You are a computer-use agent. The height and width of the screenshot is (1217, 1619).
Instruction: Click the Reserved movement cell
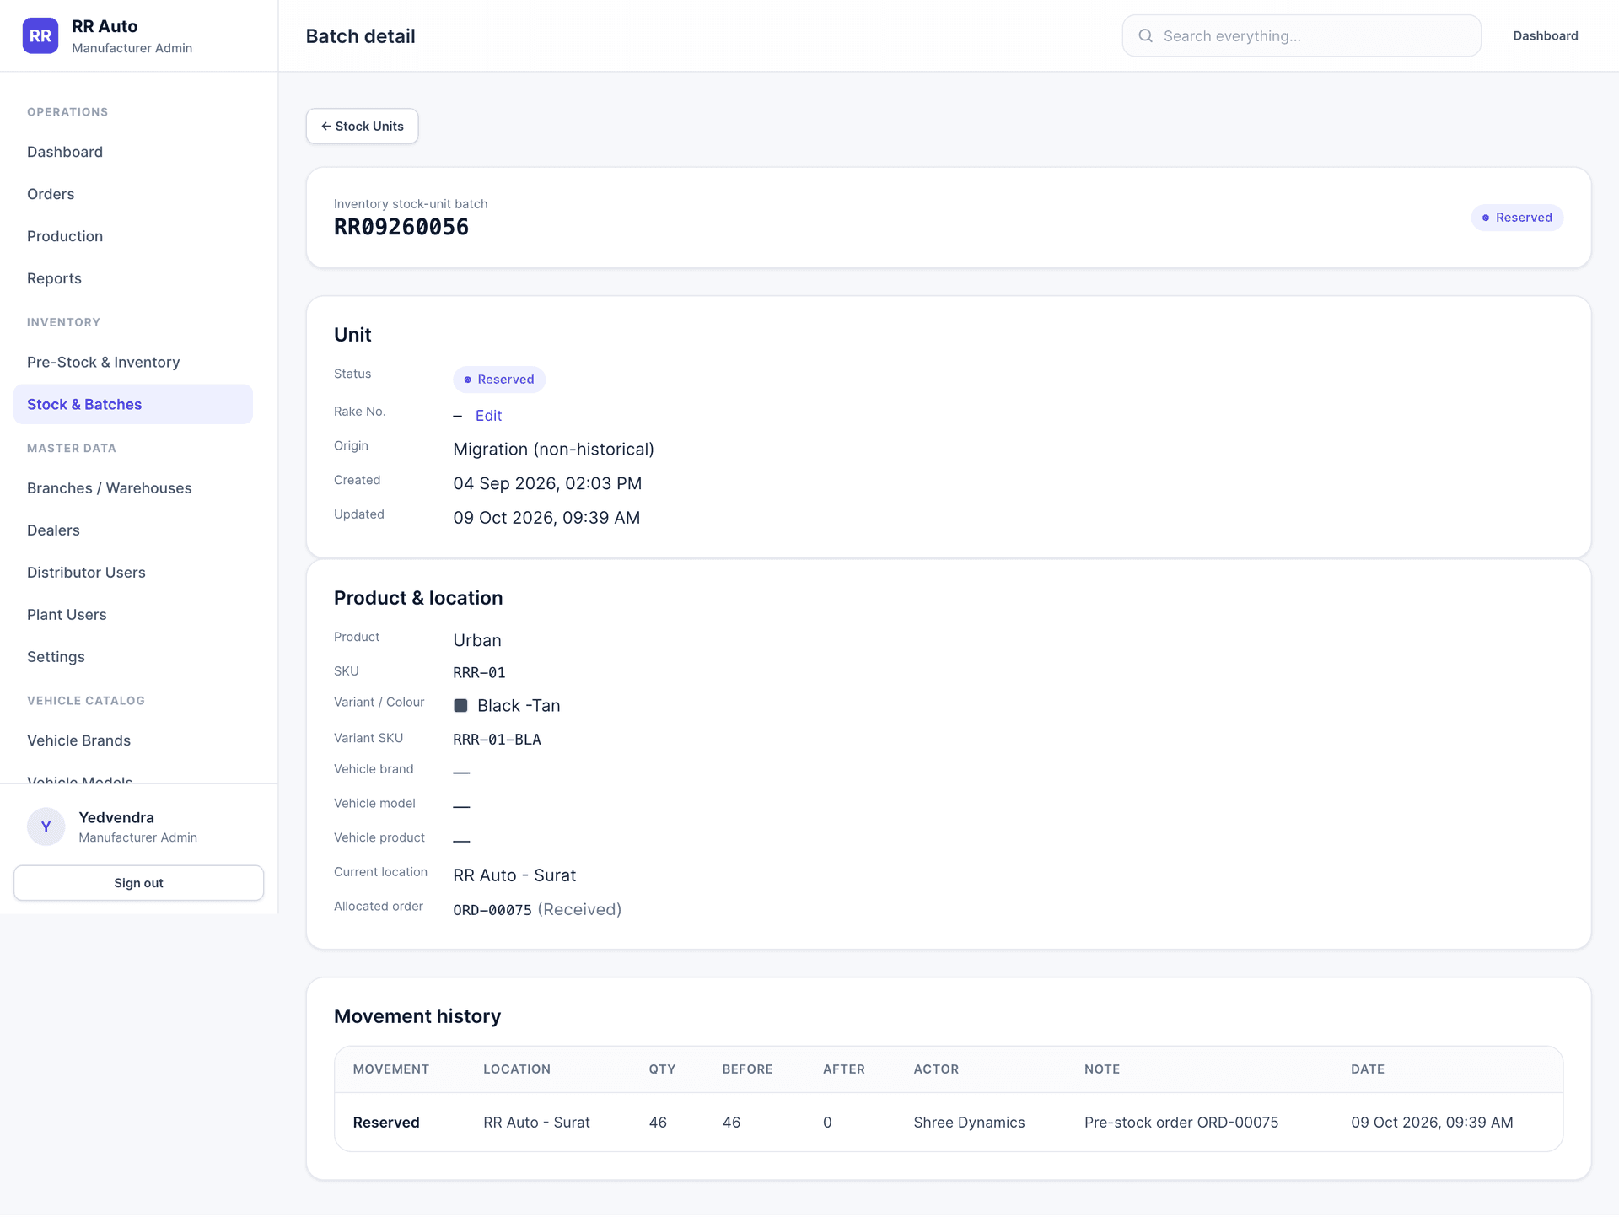point(386,1123)
